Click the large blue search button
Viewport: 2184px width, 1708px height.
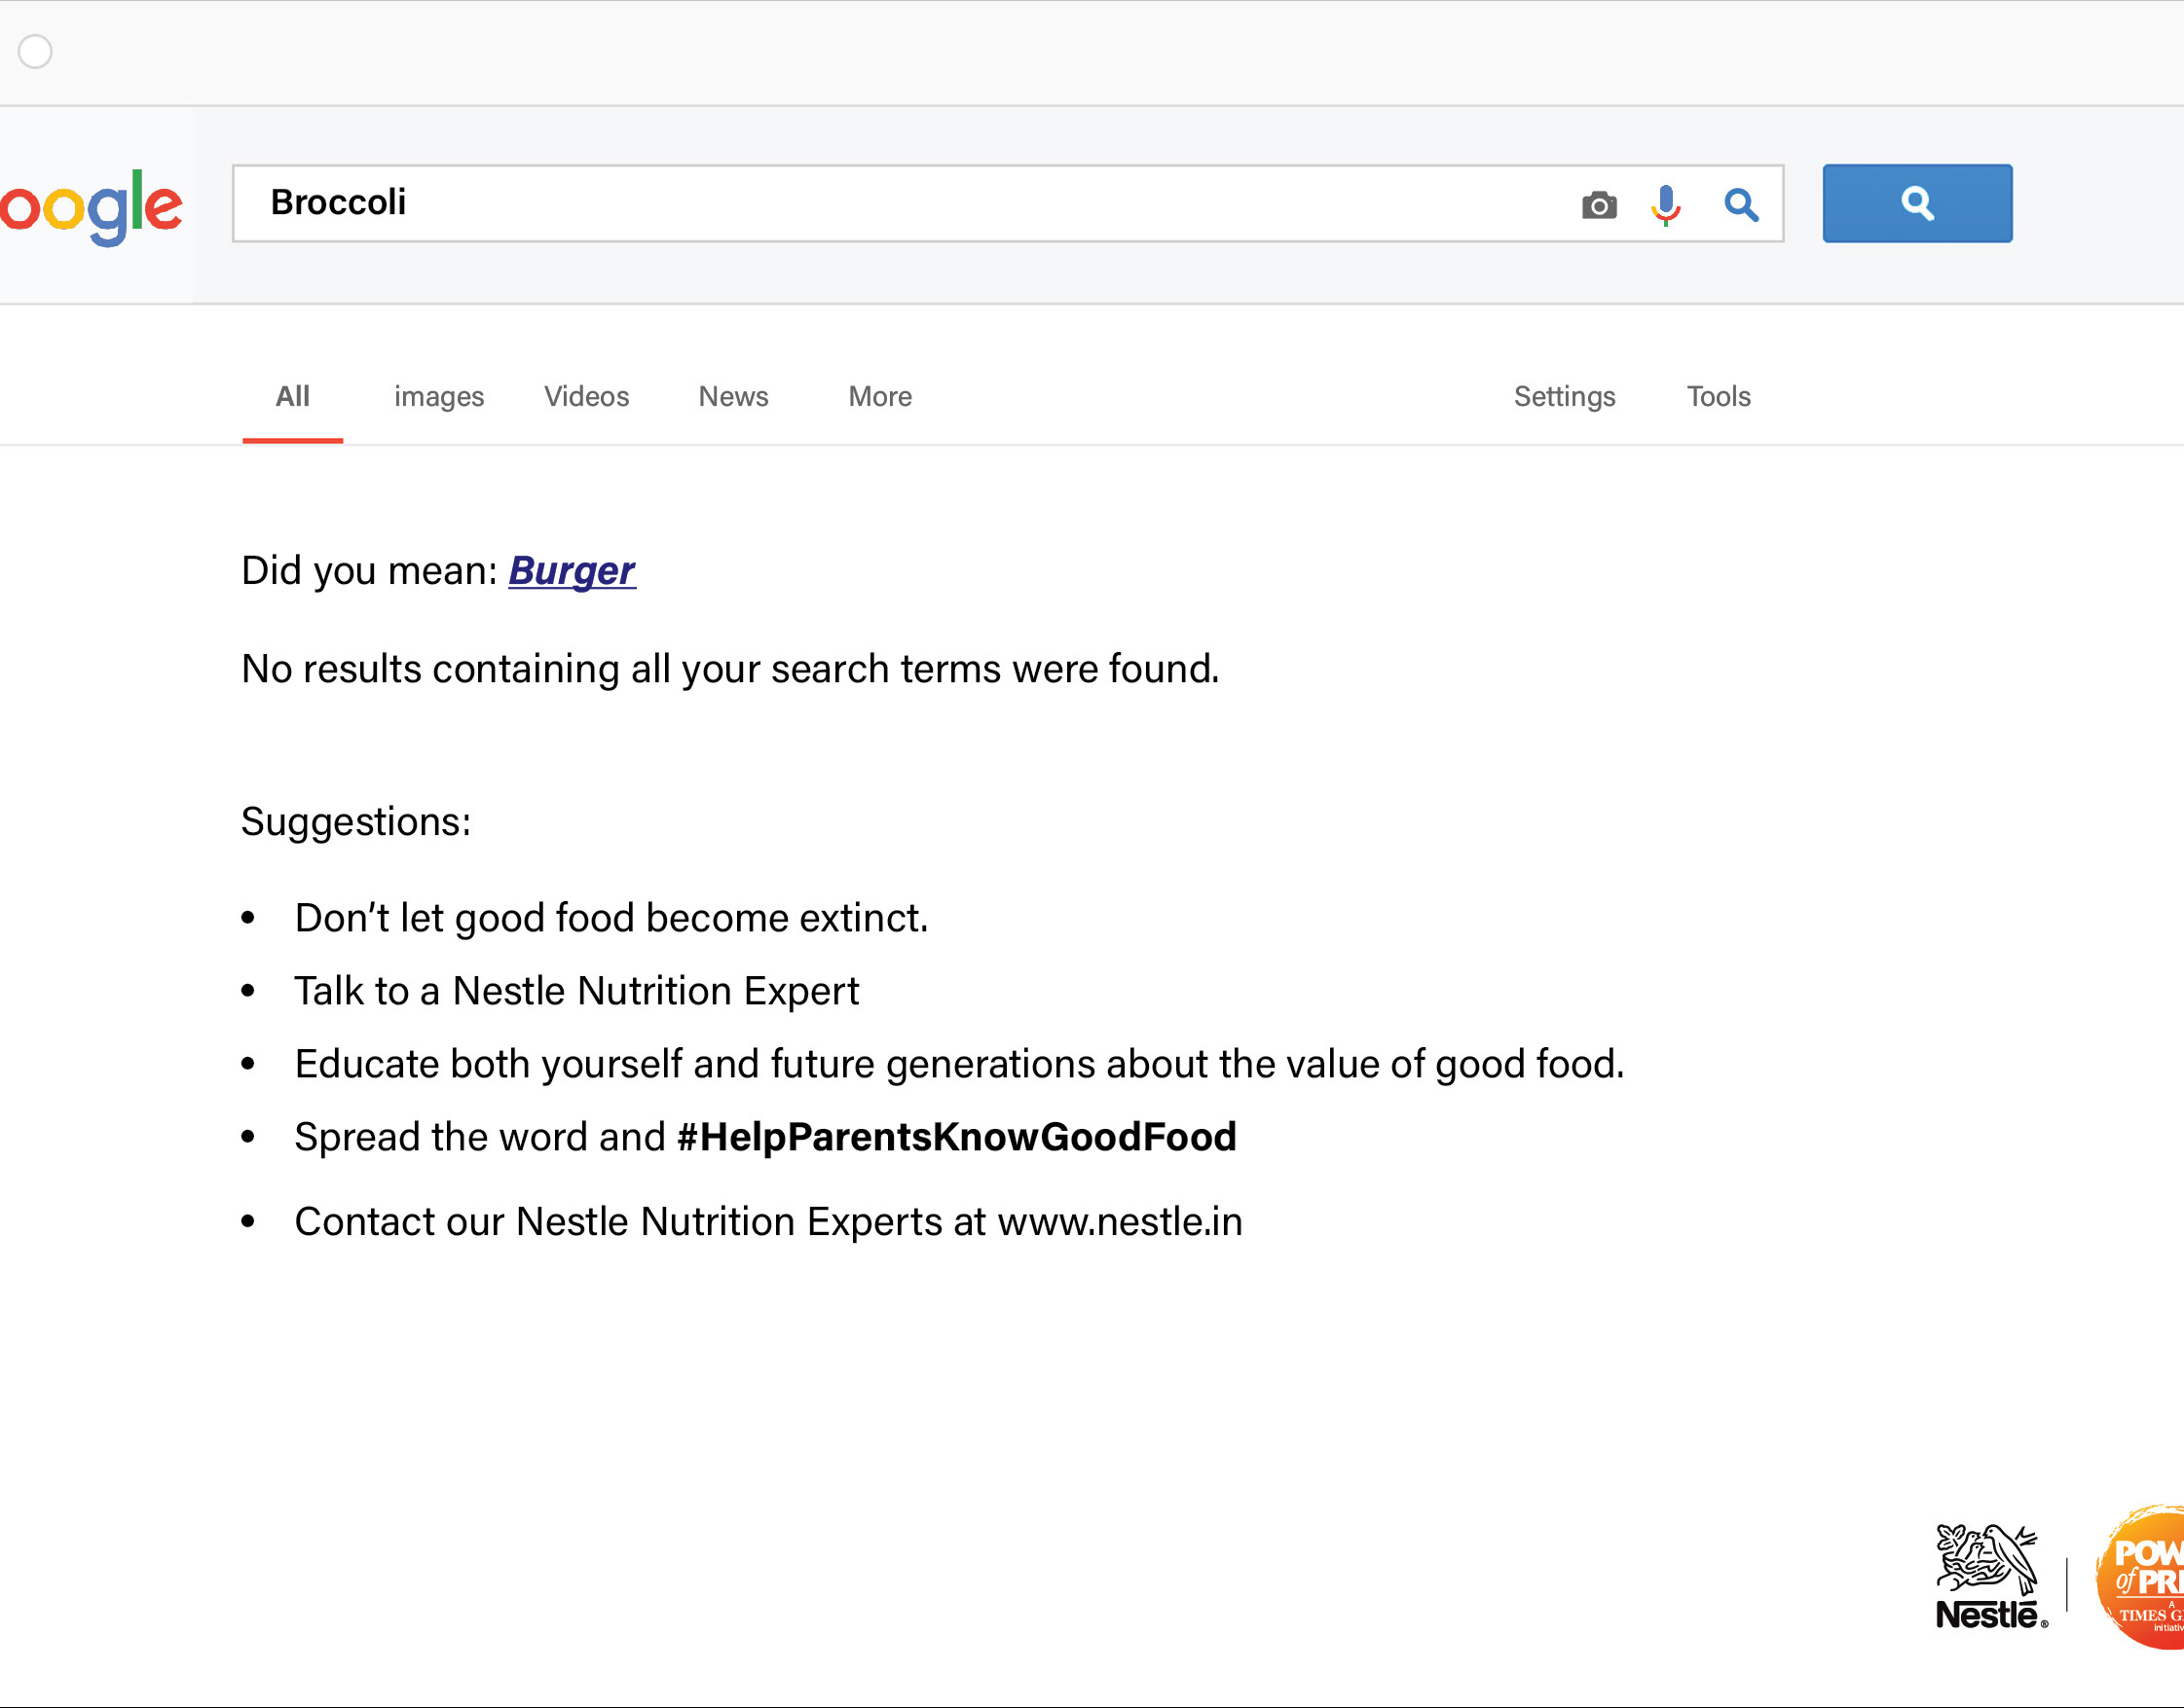click(x=1917, y=203)
